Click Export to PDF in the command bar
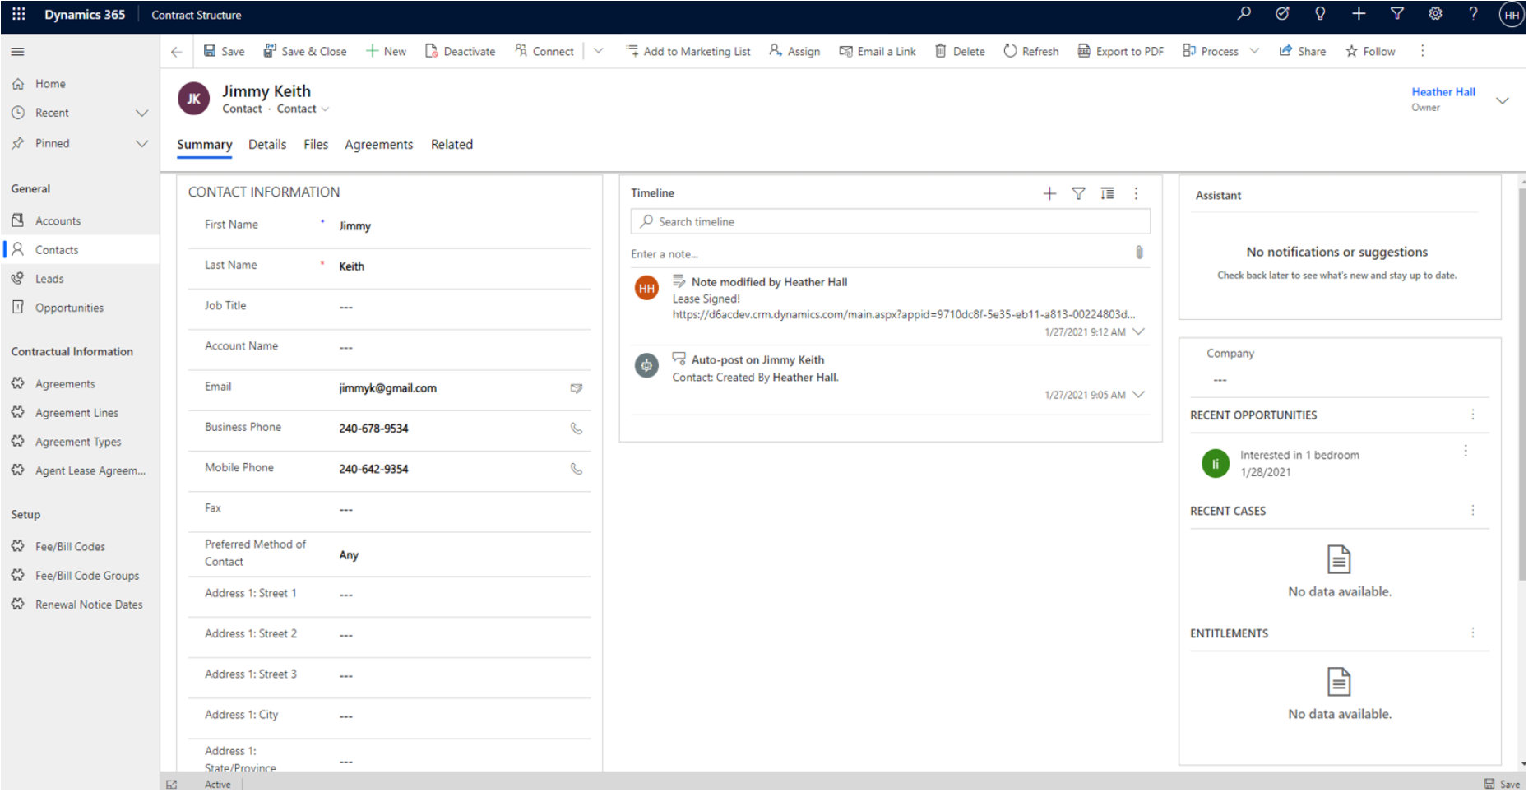The image size is (1533, 797). [x=1120, y=50]
